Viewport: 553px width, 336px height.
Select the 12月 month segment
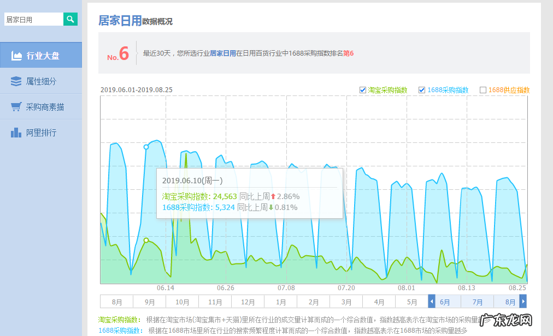(248, 301)
